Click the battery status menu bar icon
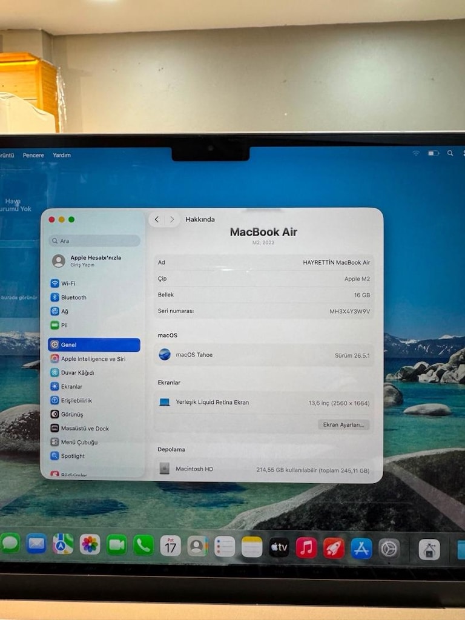The height and width of the screenshot is (620, 465). point(434,153)
